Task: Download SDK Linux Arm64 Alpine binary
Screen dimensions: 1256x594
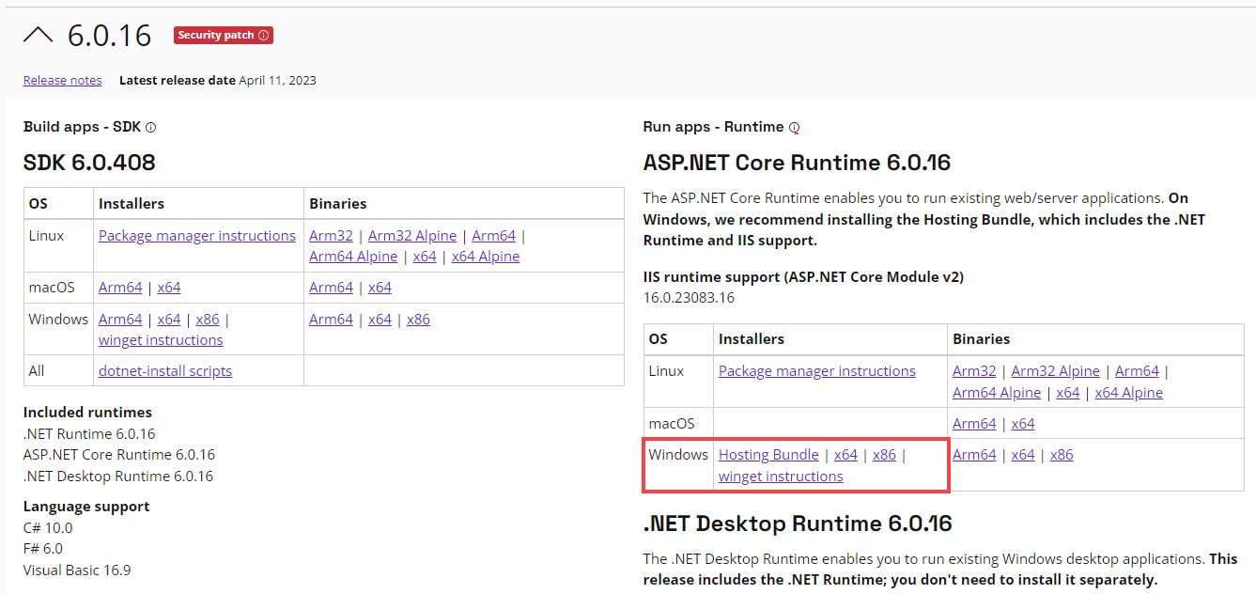Action: (x=353, y=257)
